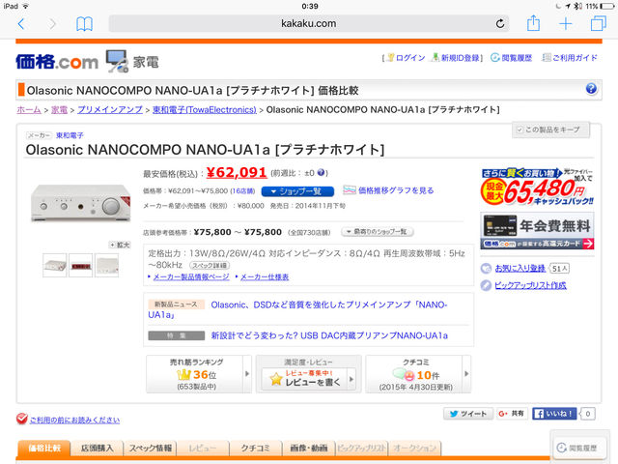The height and width of the screenshot is (464, 618).
Task: Select the 価格比較 tab
Action: [x=44, y=449]
